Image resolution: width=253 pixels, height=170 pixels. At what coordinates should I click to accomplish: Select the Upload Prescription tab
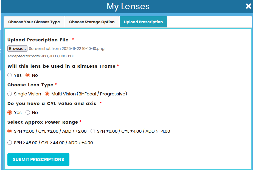pos(143,21)
